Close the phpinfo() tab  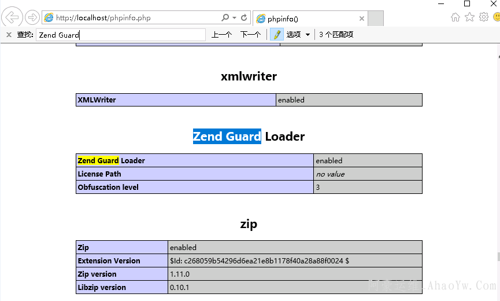point(362,19)
